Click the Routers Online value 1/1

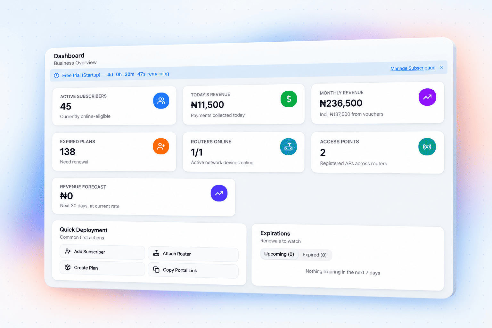pos(197,152)
